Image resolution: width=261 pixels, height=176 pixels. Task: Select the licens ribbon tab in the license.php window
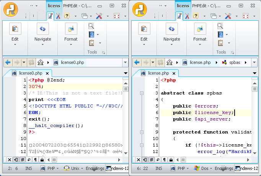(x=183, y=6)
